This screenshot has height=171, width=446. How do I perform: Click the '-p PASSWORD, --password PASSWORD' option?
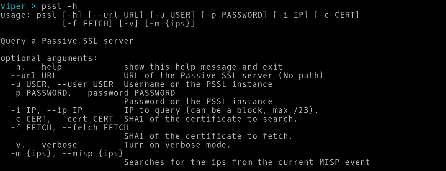tap(93, 93)
